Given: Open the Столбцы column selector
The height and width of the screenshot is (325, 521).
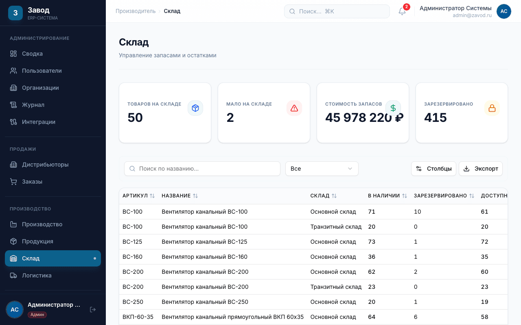Looking at the screenshot, I should pyautogui.click(x=433, y=169).
